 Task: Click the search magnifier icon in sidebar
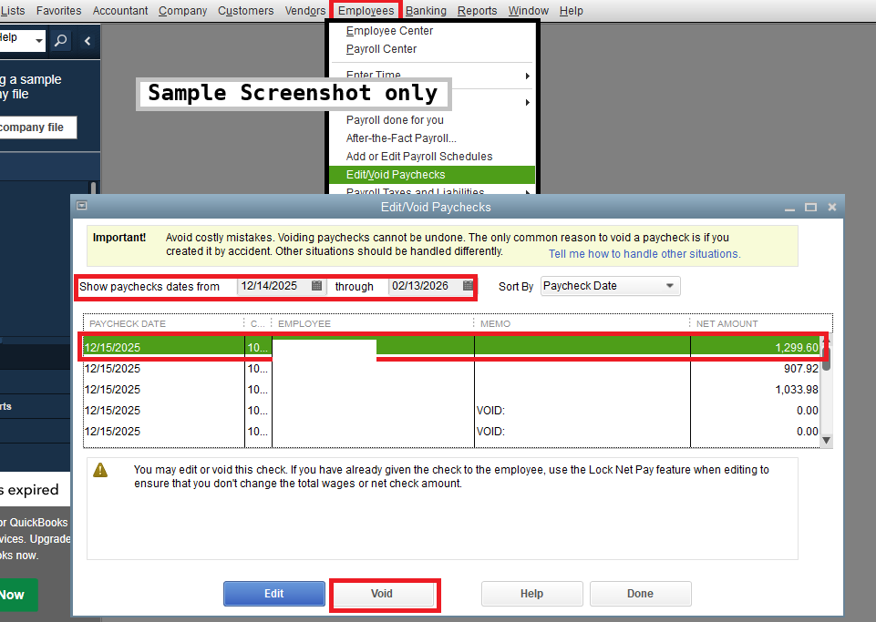coord(61,41)
